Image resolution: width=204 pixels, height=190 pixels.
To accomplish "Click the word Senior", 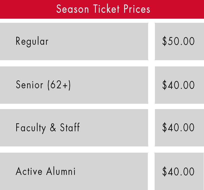I will pyautogui.click(x=29, y=85).
